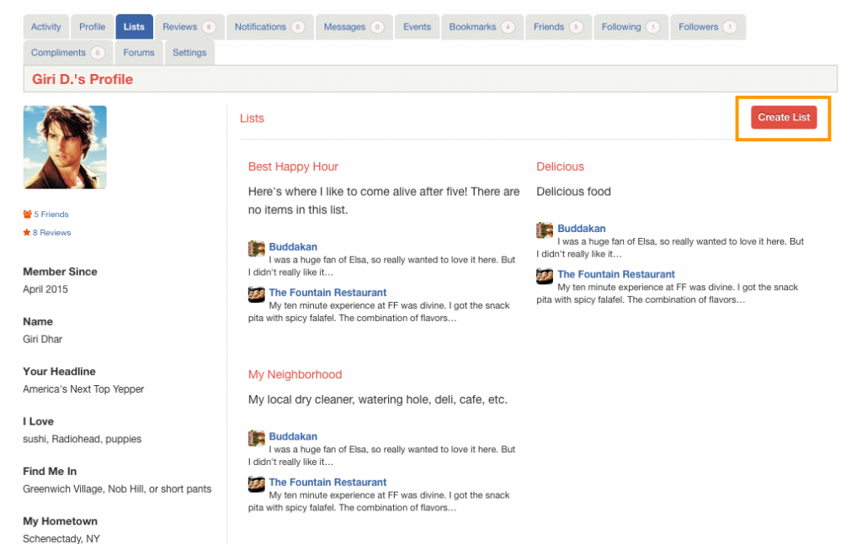Image resolution: width=862 pixels, height=544 pixels.
Task: Click 'America's Next Top Yepper' headline text
Action: (x=83, y=389)
